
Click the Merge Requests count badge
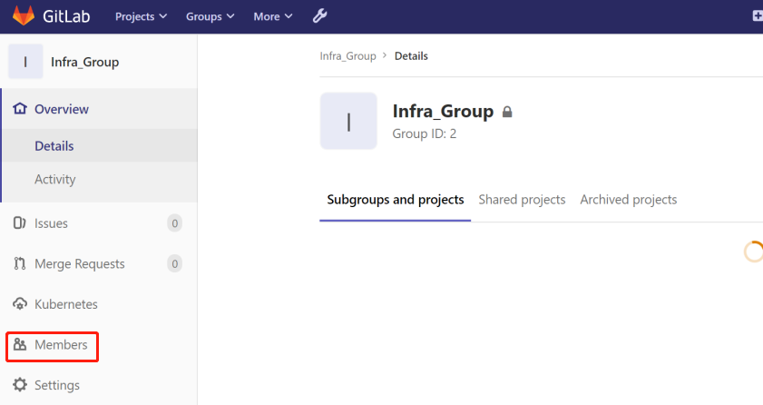tap(175, 263)
